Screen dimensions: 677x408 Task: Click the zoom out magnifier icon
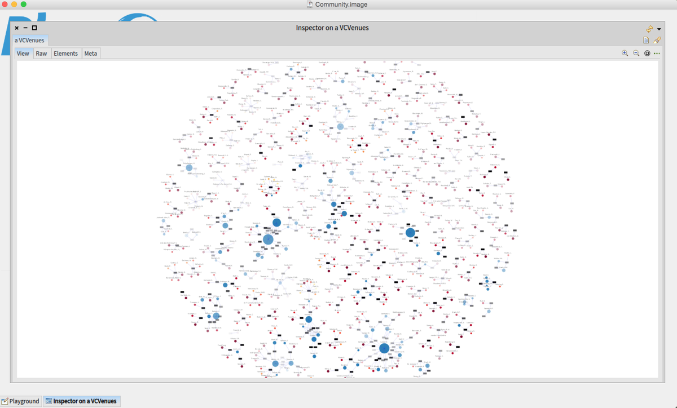pyautogui.click(x=636, y=53)
